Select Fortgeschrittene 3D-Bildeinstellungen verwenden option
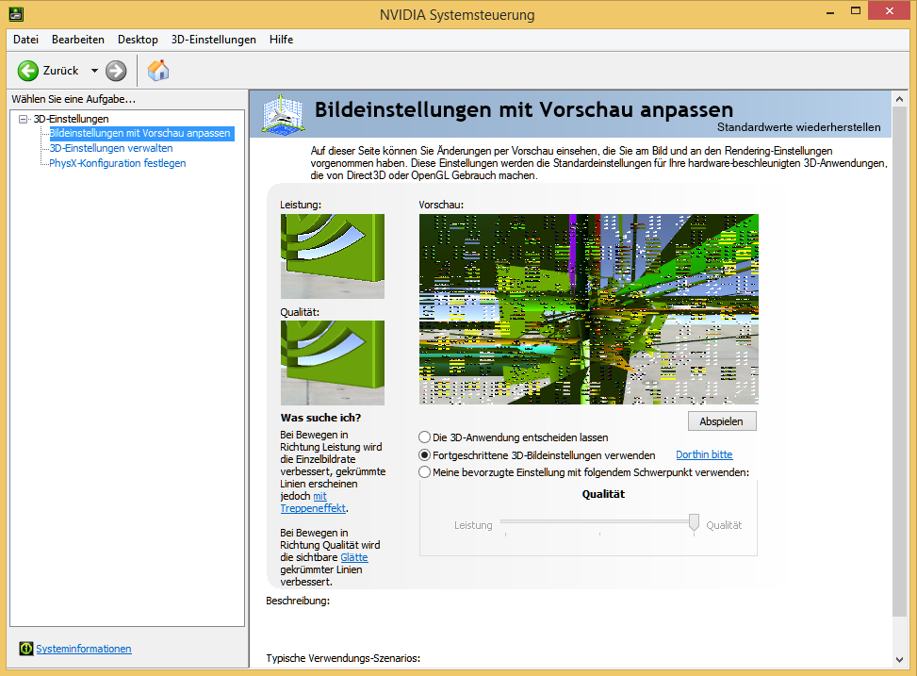This screenshot has width=917, height=676. (x=537, y=454)
